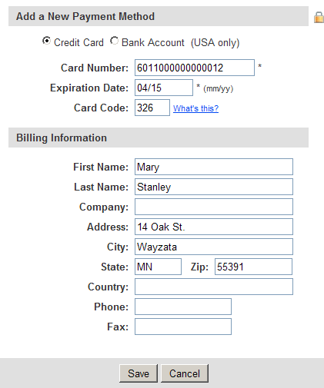Image resolution: width=324 pixels, height=388 pixels.
Task: Click the State field showing MN
Action: click(158, 267)
